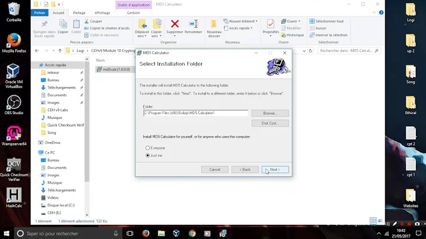This screenshot has width=426, height=239.
Task: Select OneDrive in navigation pane
Action: pos(53,143)
